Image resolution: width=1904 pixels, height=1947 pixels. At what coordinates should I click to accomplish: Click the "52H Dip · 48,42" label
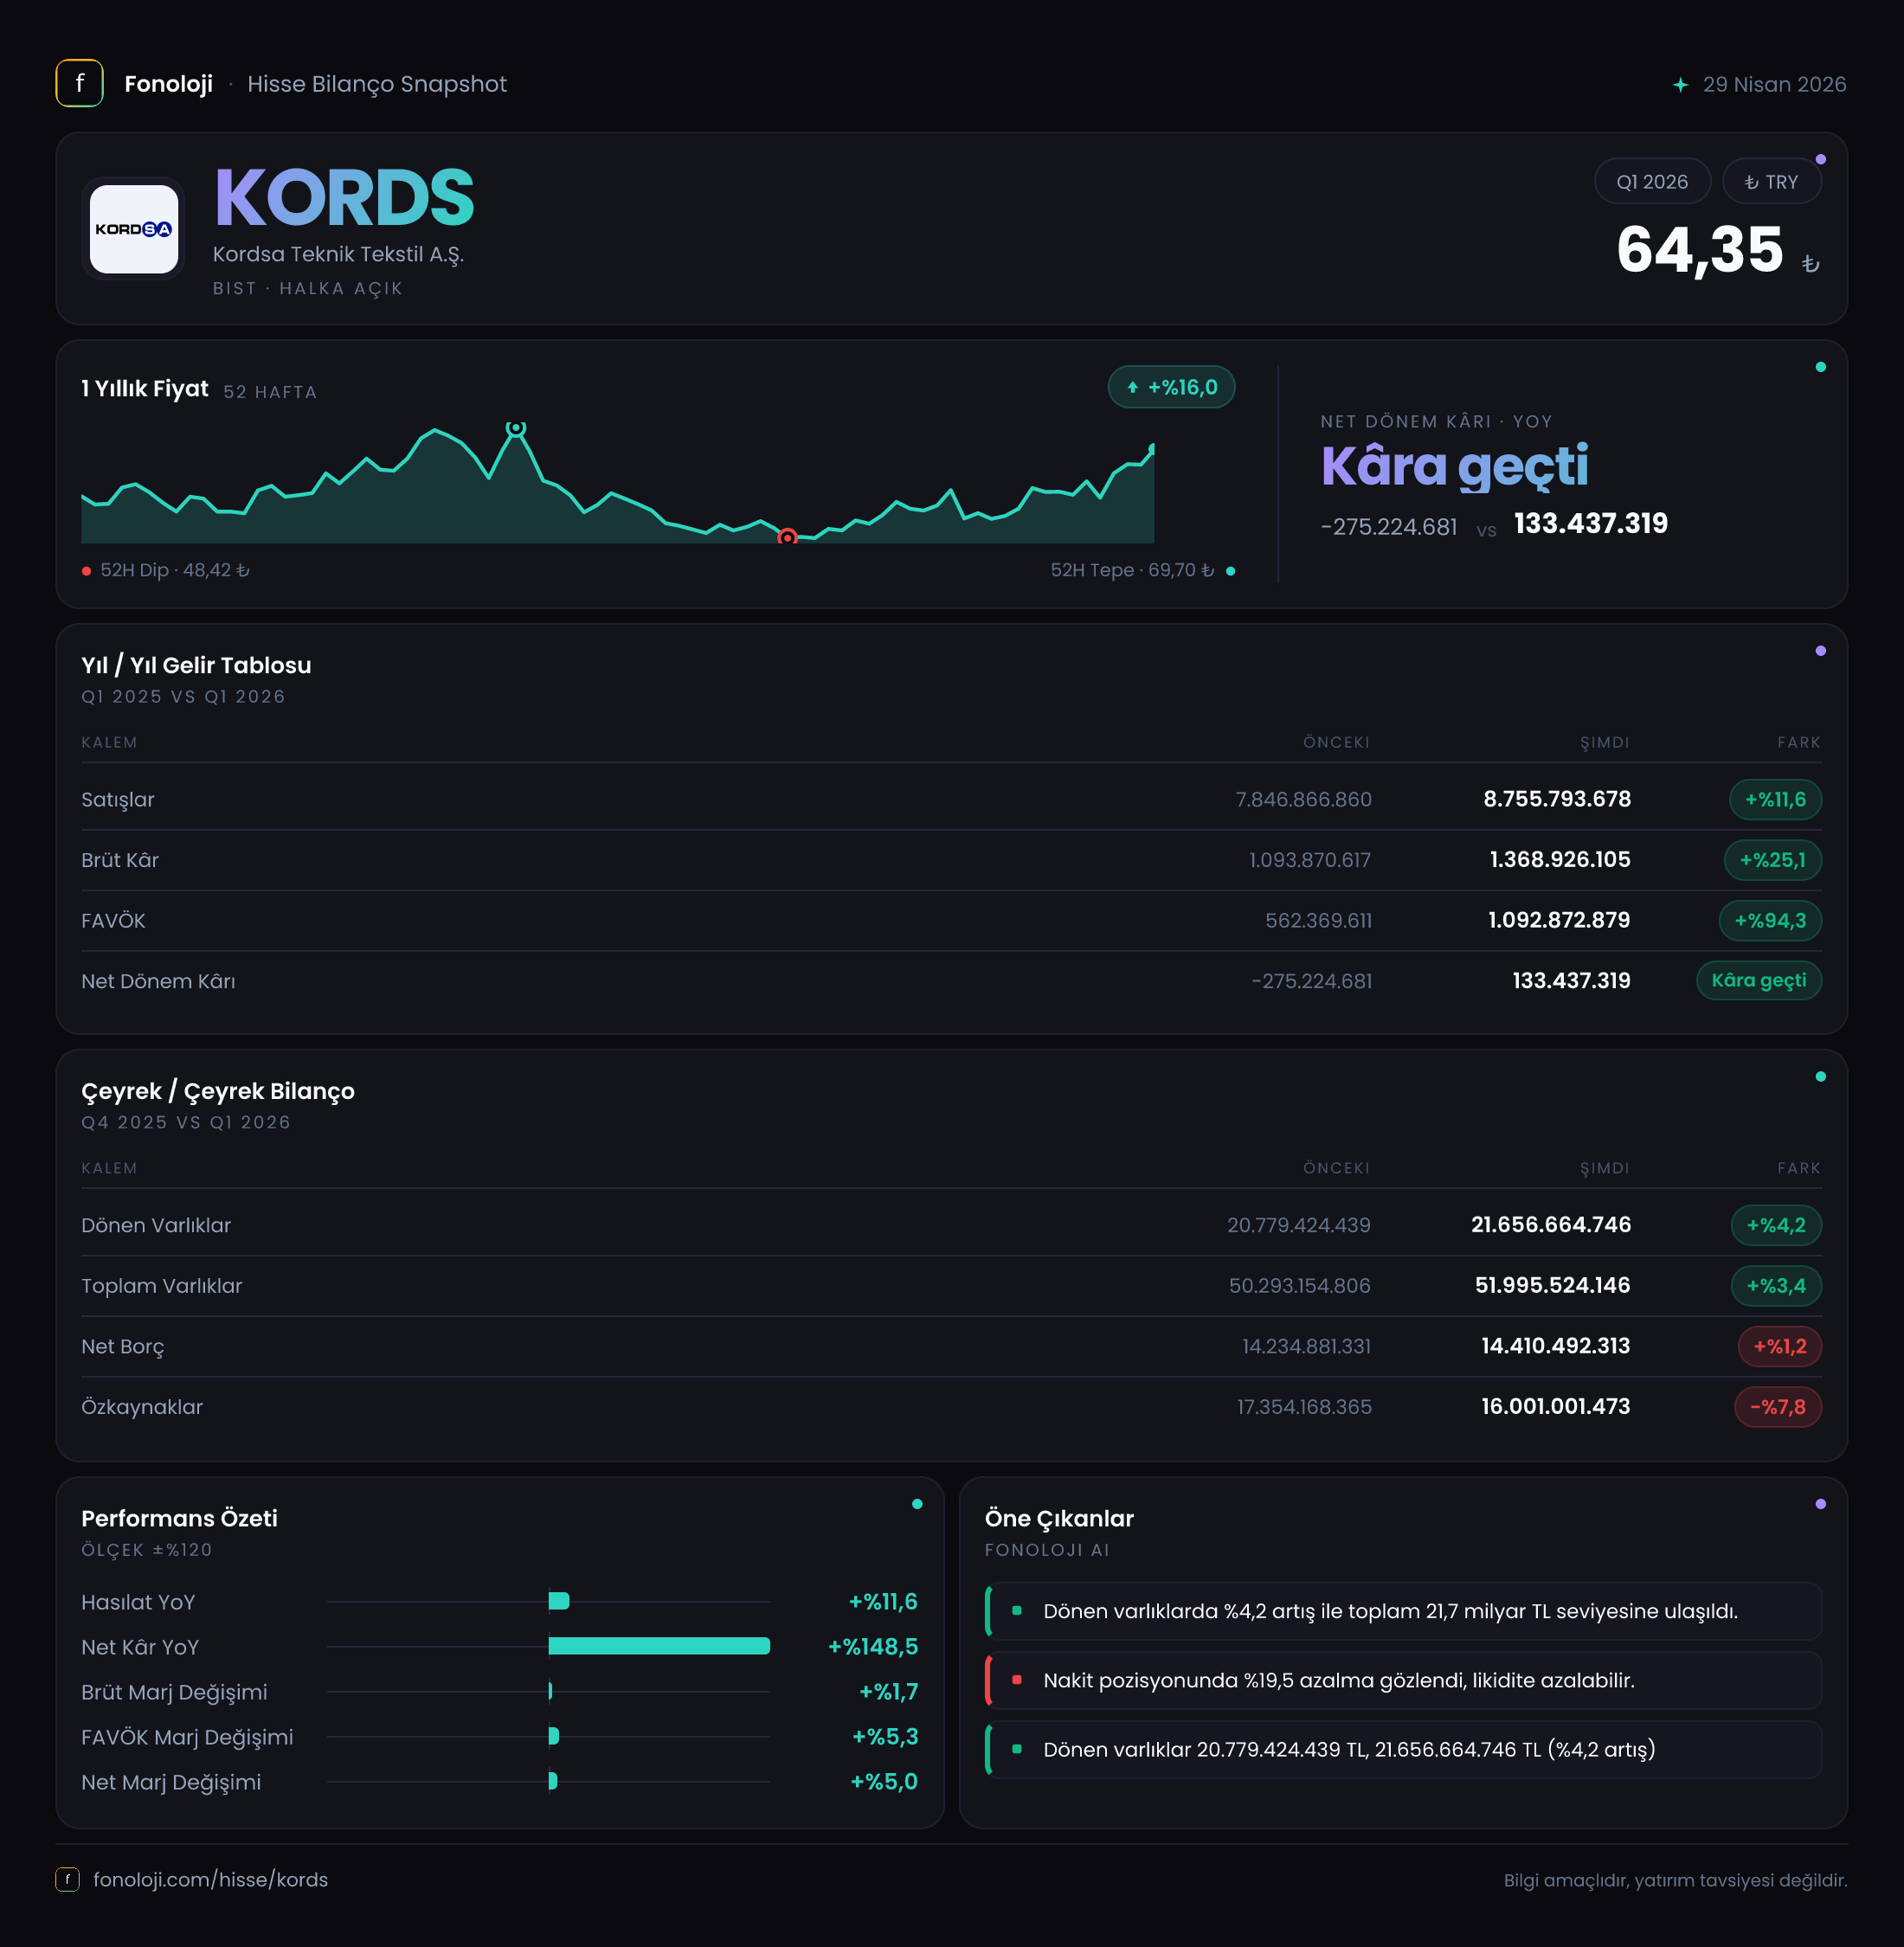(x=175, y=571)
